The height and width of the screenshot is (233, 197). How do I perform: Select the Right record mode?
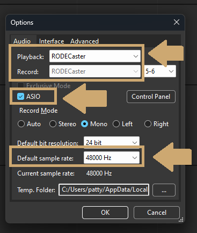pyautogui.click(x=148, y=124)
